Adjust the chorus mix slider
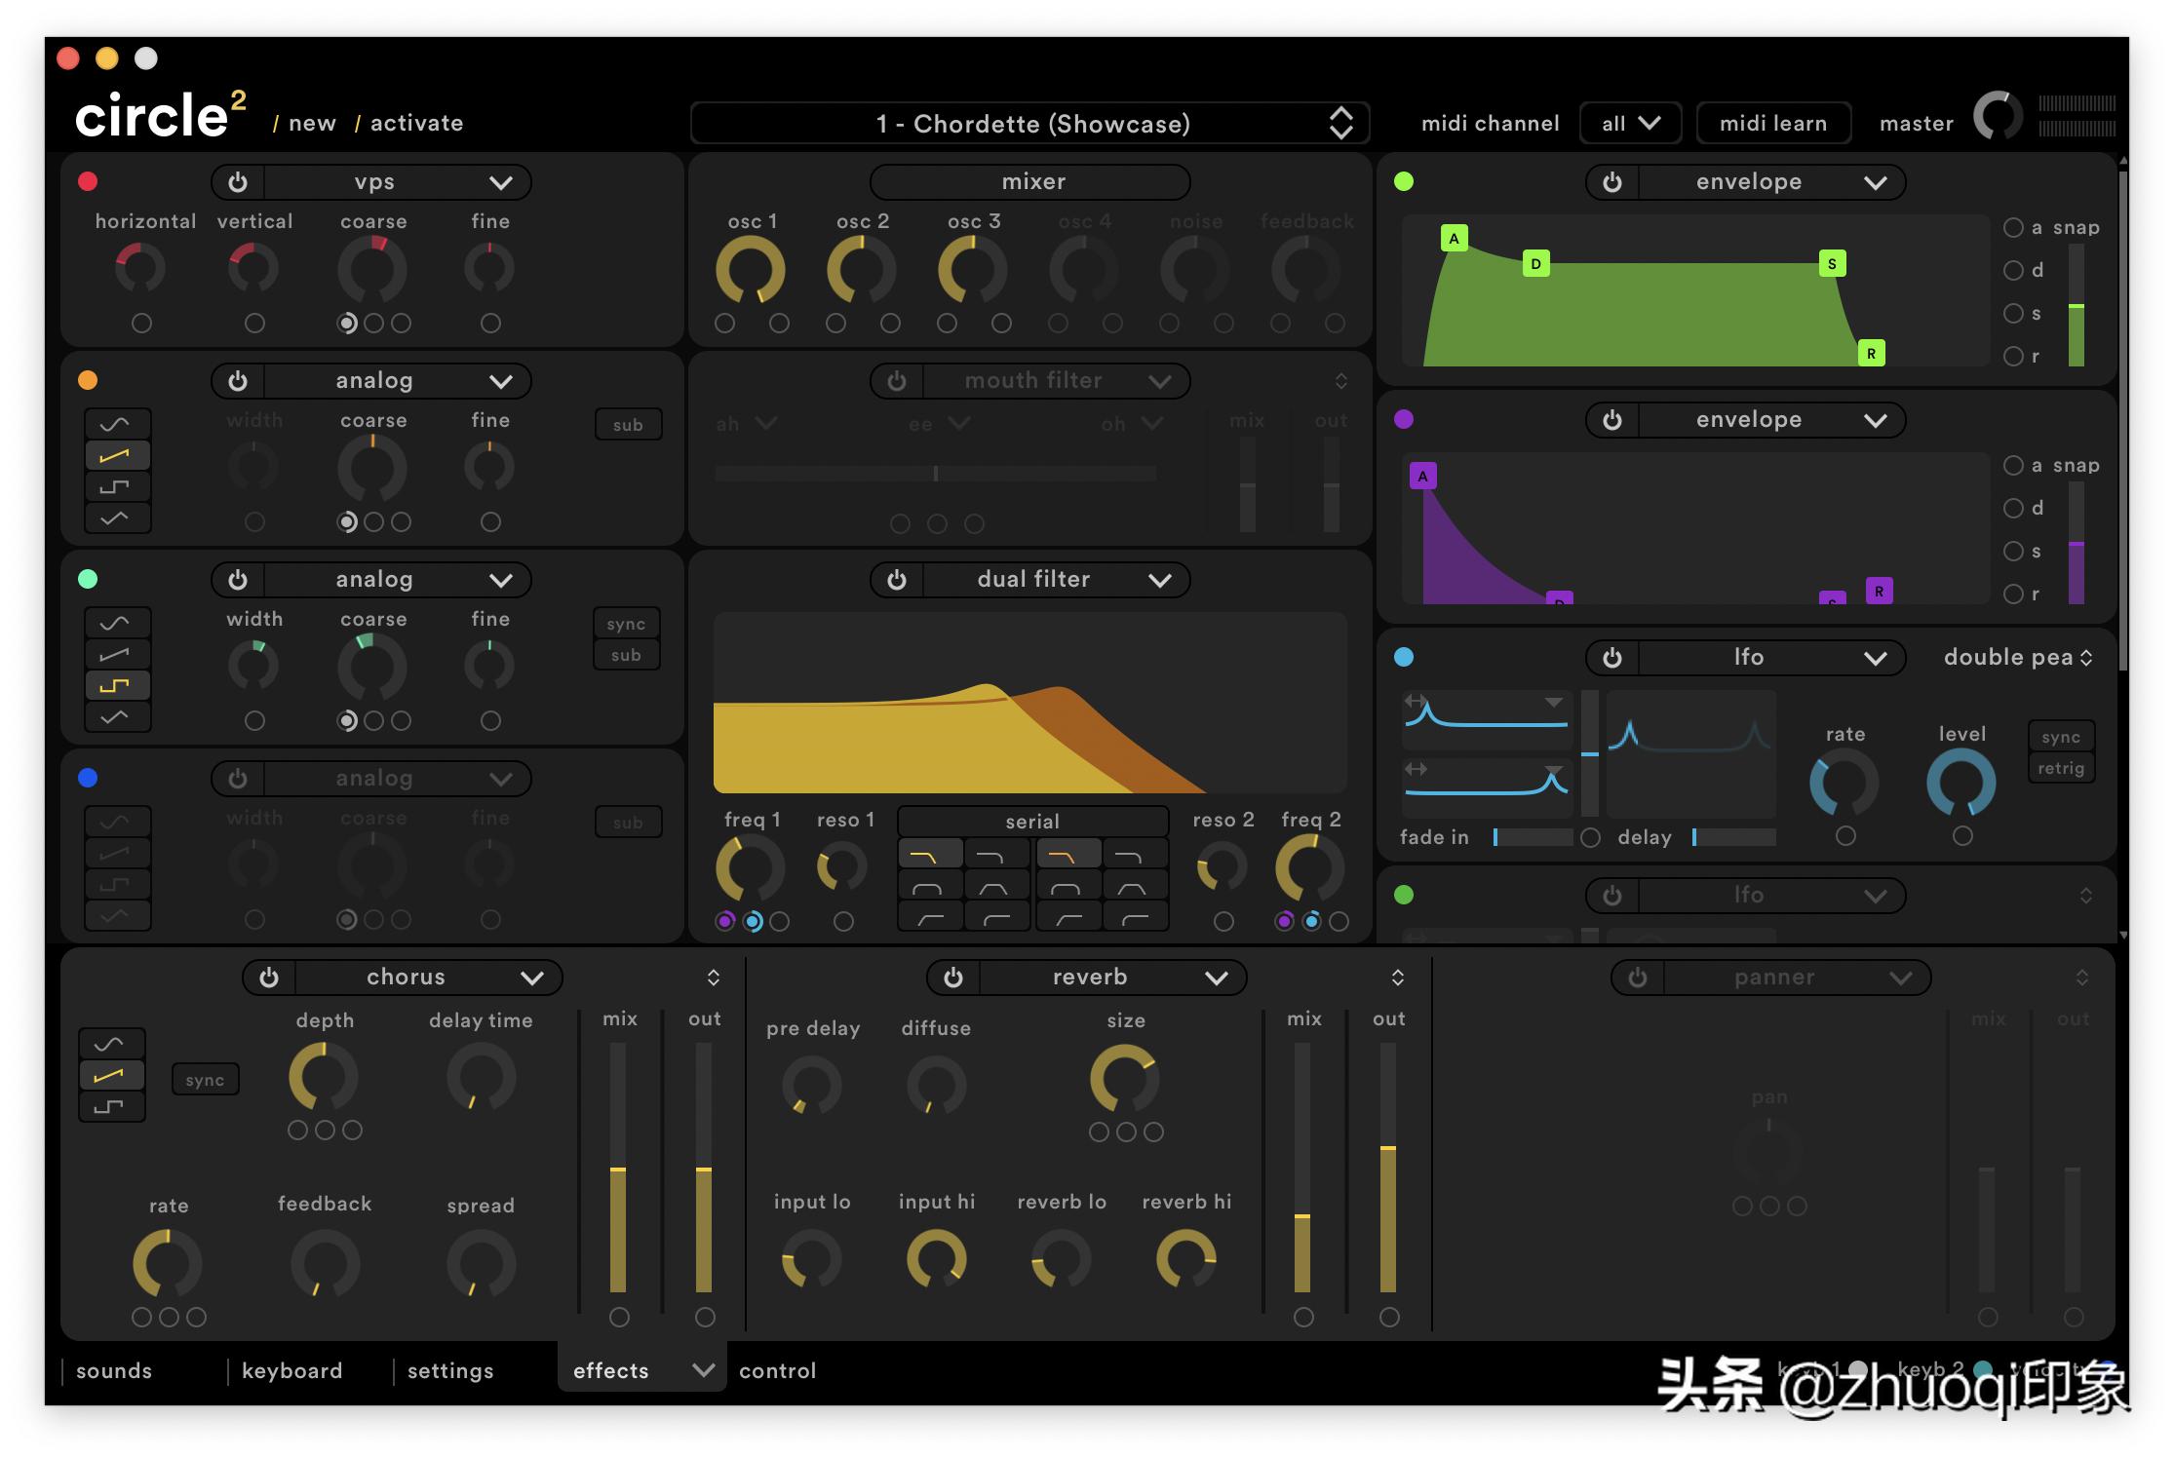 [618, 1170]
